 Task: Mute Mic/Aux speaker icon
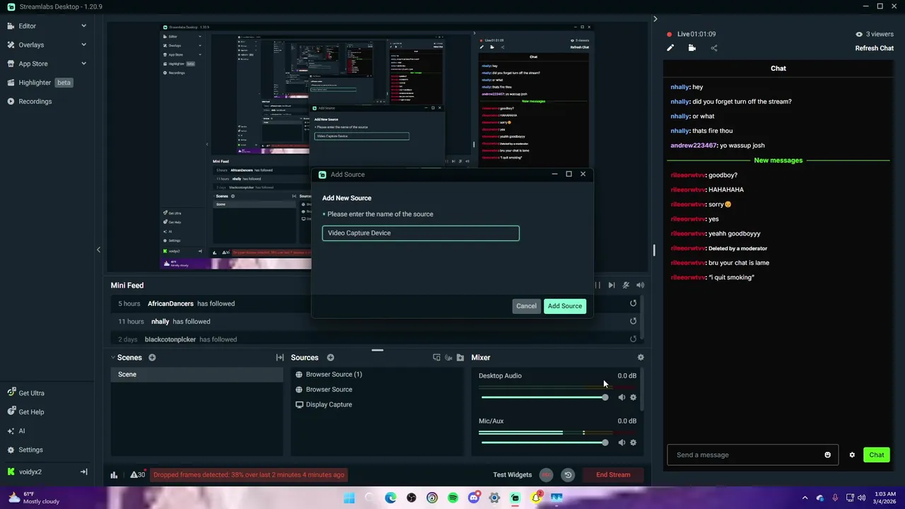pos(621,443)
